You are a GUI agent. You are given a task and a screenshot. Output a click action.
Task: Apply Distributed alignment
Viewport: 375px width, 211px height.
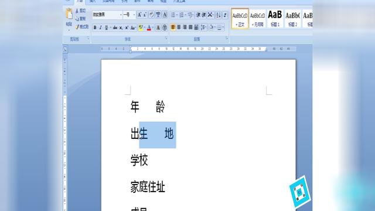(x=196, y=28)
